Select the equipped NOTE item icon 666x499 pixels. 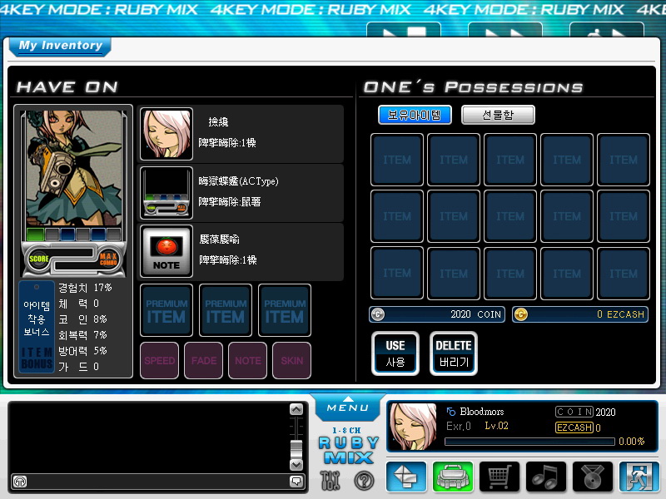pos(166,251)
